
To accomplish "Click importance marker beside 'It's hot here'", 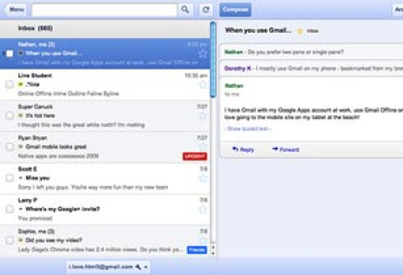I will tap(21, 116).
